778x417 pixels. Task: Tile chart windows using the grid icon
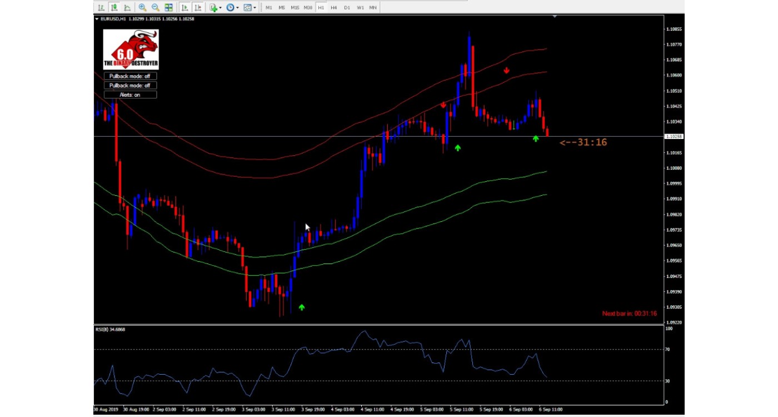[169, 7]
